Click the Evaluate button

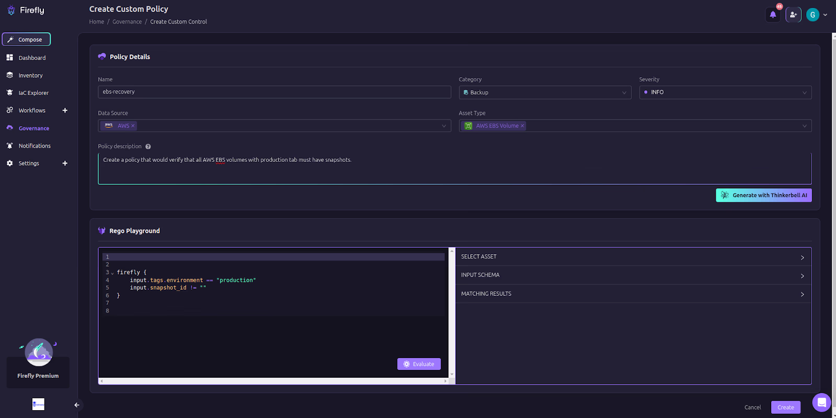[x=419, y=364]
